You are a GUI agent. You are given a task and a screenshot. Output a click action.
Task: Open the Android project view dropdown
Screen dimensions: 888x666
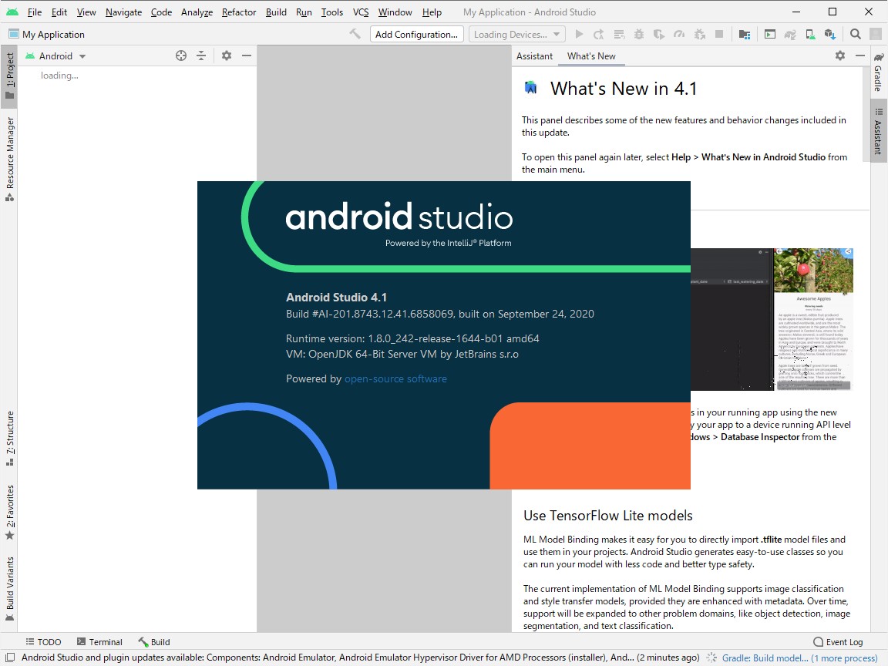[57, 55]
